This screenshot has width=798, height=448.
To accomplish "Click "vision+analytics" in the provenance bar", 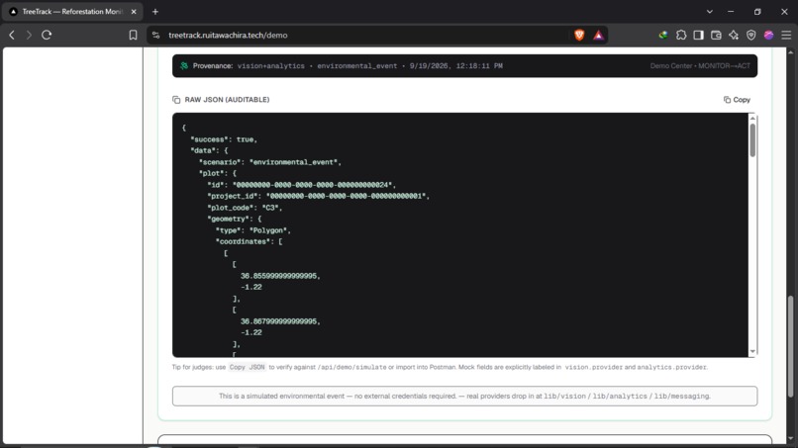I will pos(270,66).
